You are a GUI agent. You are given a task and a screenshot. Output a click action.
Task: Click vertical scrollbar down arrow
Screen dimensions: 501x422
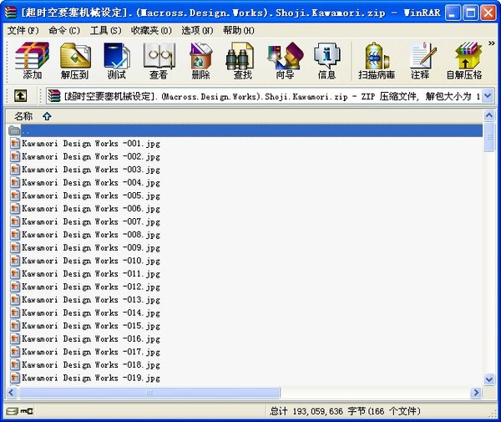489,379
